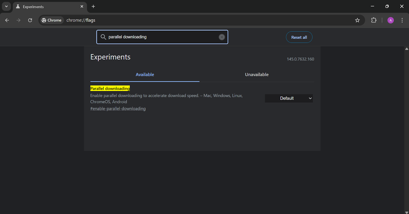The height and width of the screenshot is (214, 409).
Task: Switch to the Available tab
Action: coord(145,75)
